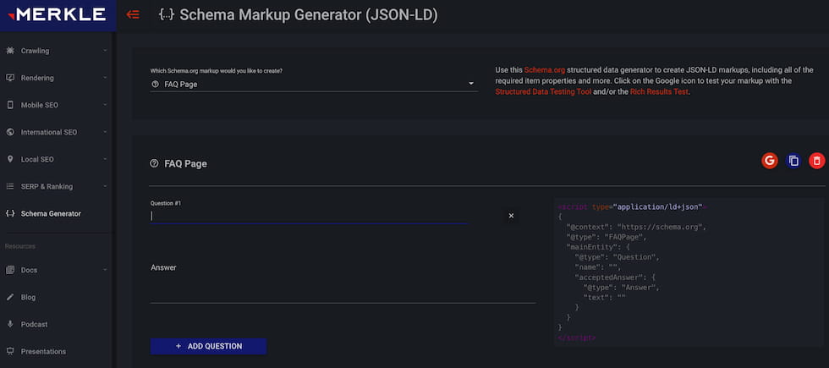Click the Local SEO pin icon
Screen dimensions: 829x368
point(10,159)
